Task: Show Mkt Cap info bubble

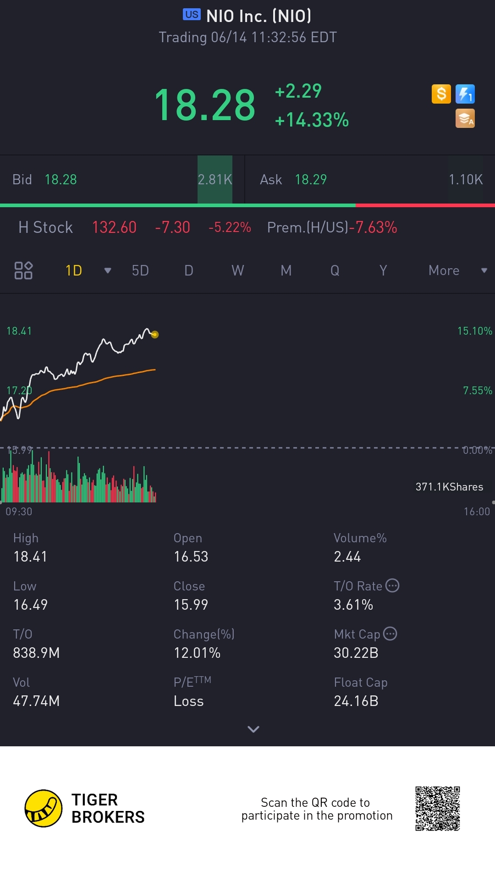Action: pyautogui.click(x=390, y=634)
